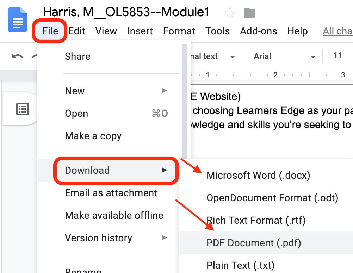This screenshot has height=273, width=353.
Task: Click the undo arrow in toolbar
Action: 17,56
